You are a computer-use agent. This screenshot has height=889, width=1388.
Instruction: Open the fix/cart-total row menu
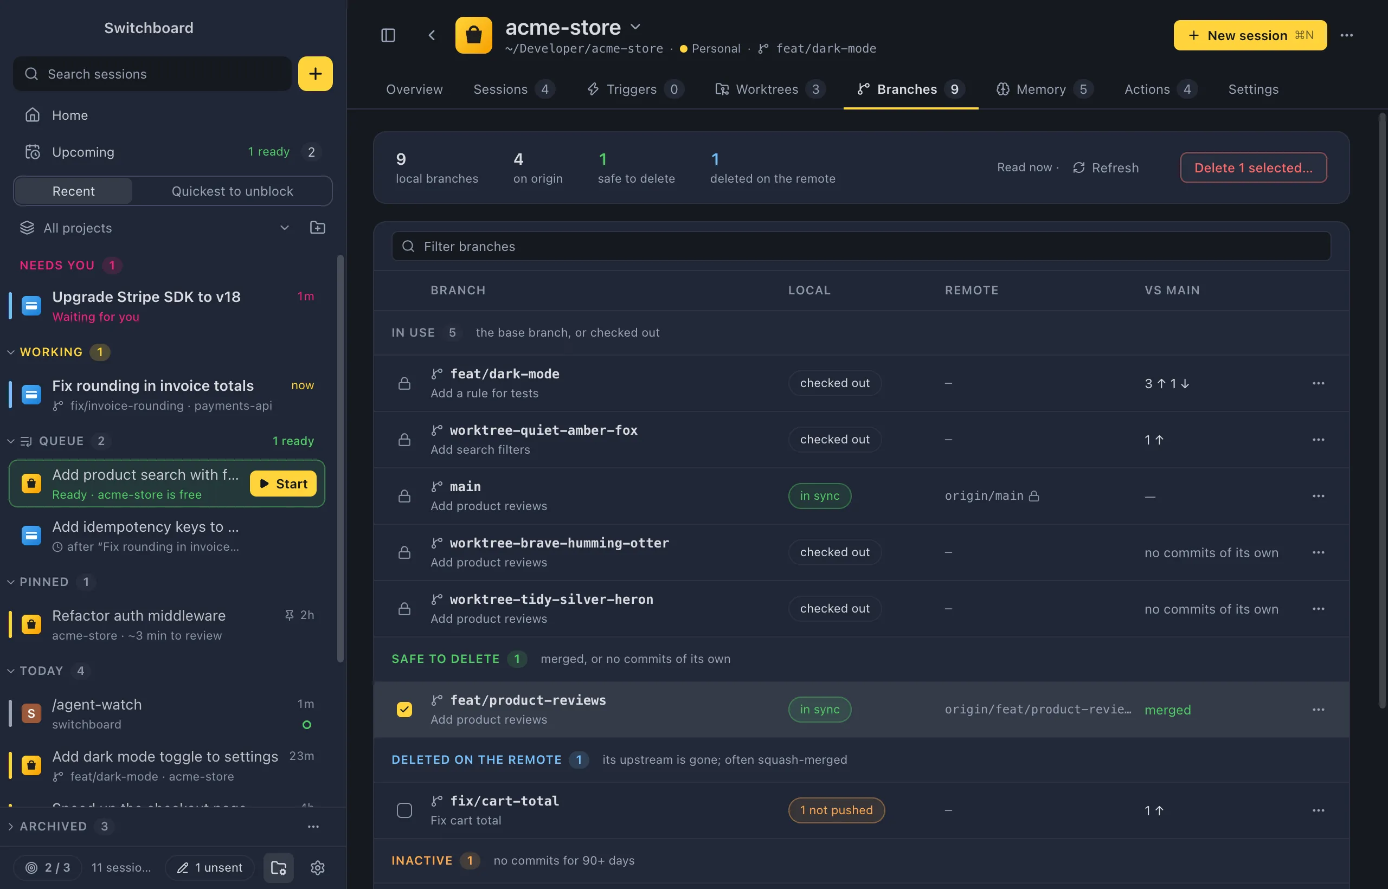click(1318, 810)
